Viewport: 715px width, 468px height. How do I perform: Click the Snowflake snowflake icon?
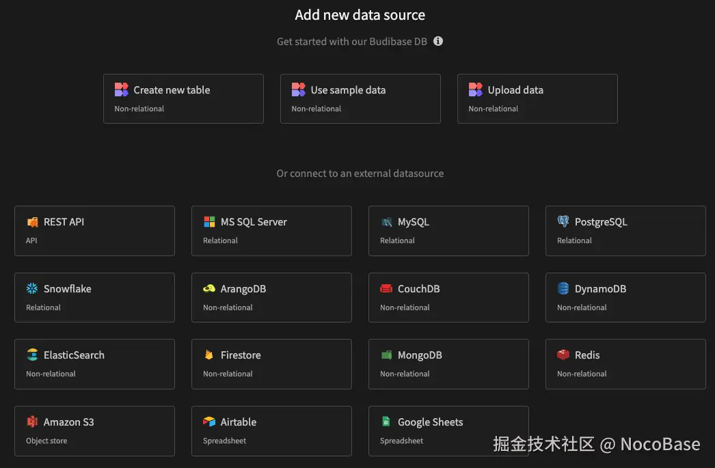32,288
